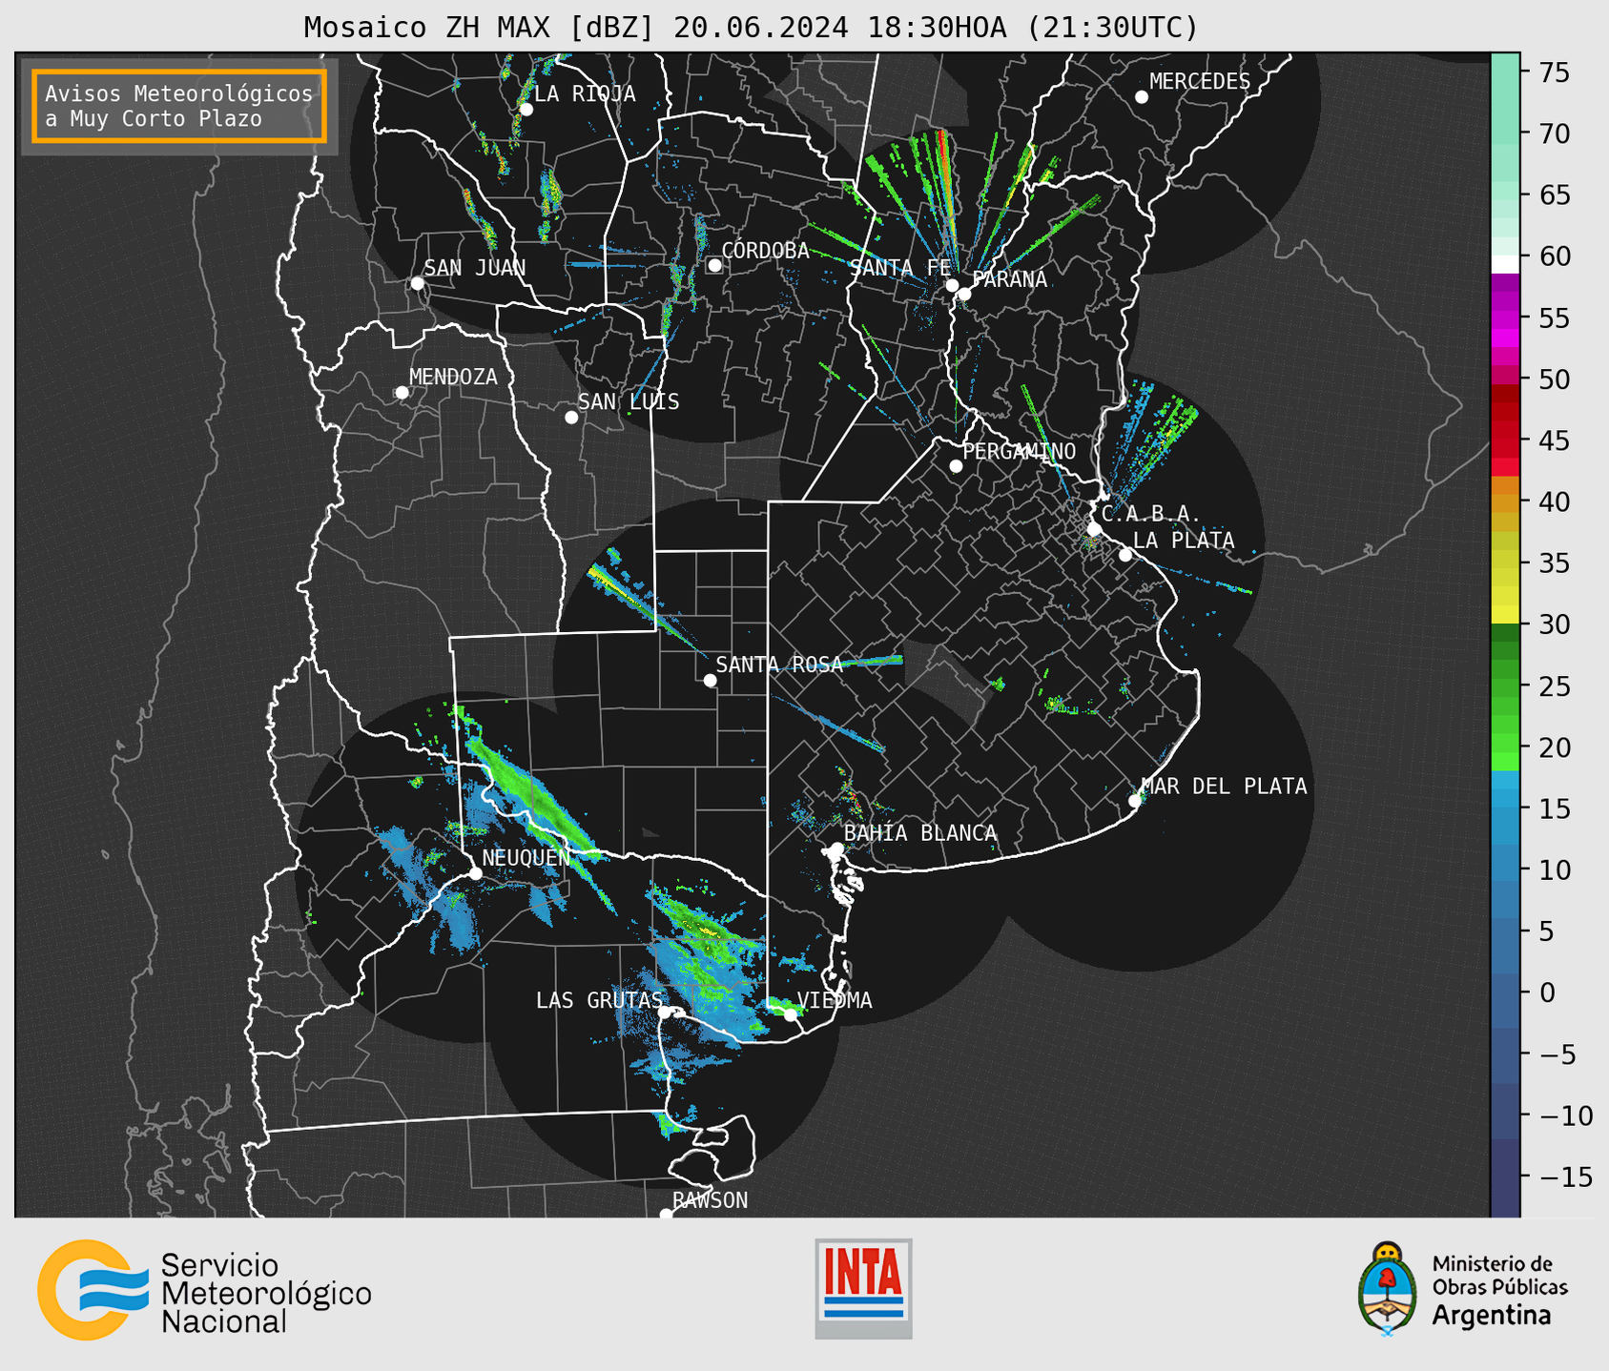The height and width of the screenshot is (1371, 1609).
Task: Click the LA PLATA city marker
Action: pos(1125,555)
